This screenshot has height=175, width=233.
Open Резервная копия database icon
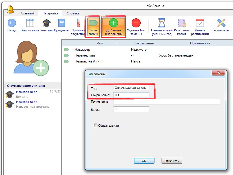[182, 23]
